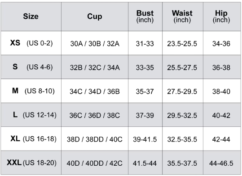242x176 pixels.
Task: Click waist value 27.5-29.5
Action: (x=183, y=91)
